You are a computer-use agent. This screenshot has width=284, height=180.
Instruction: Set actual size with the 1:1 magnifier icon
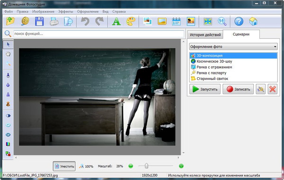(222, 21)
